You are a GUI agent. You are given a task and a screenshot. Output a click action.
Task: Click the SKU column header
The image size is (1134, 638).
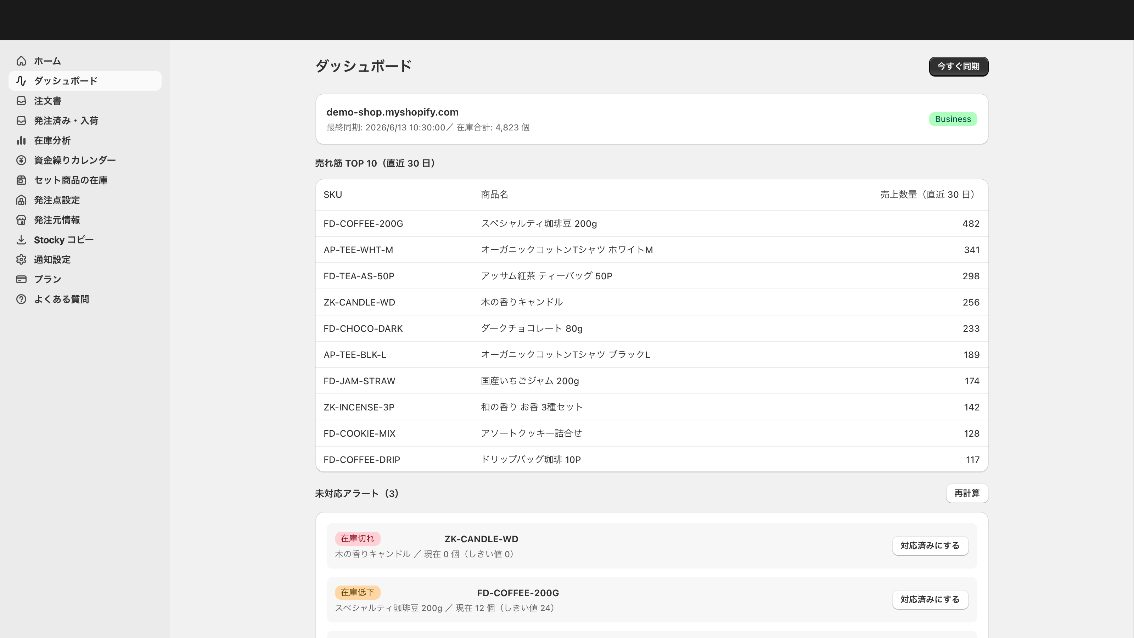click(333, 195)
